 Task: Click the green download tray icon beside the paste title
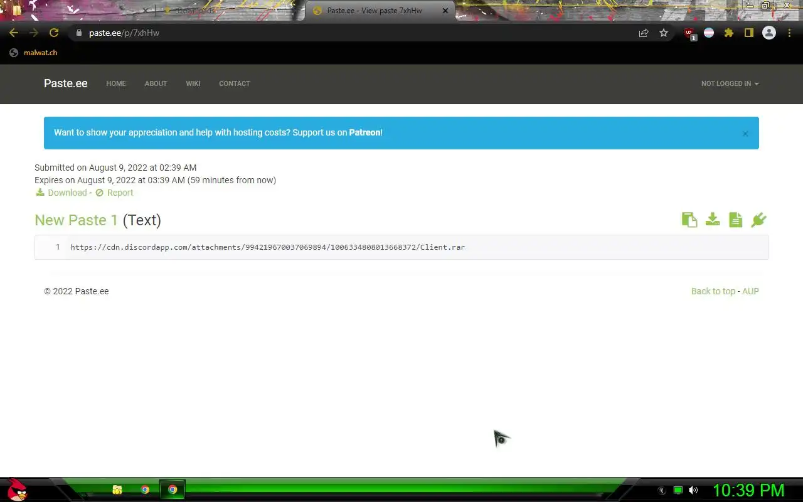[713, 219]
